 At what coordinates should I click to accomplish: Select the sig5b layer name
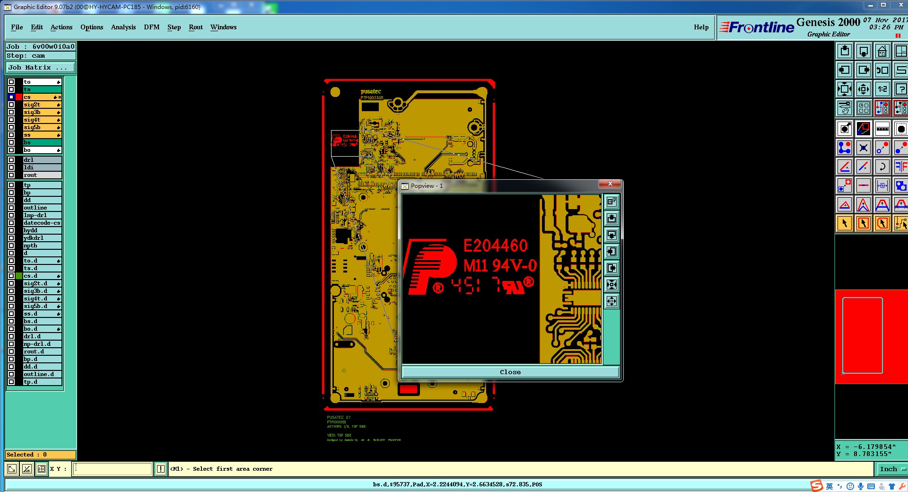pos(42,127)
